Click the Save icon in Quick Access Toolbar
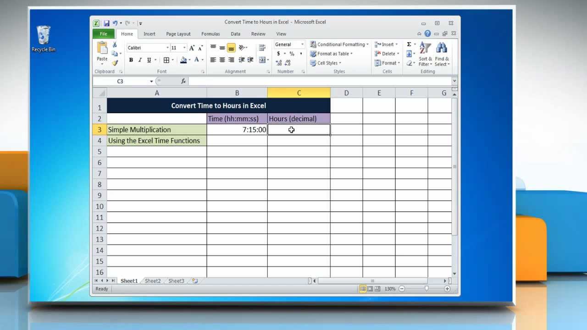The image size is (587, 330). click(x=106, y=23)
